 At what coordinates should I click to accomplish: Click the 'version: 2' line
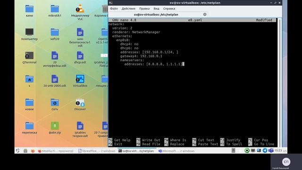[122, 28]
